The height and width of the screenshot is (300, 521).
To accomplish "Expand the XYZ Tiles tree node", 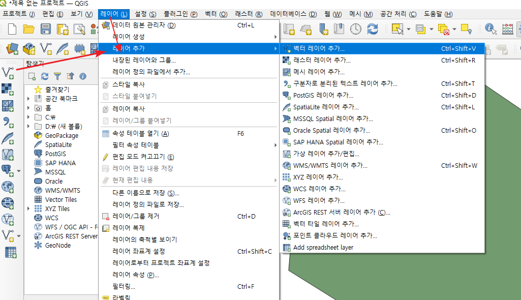I will click(x=28, y=208).
